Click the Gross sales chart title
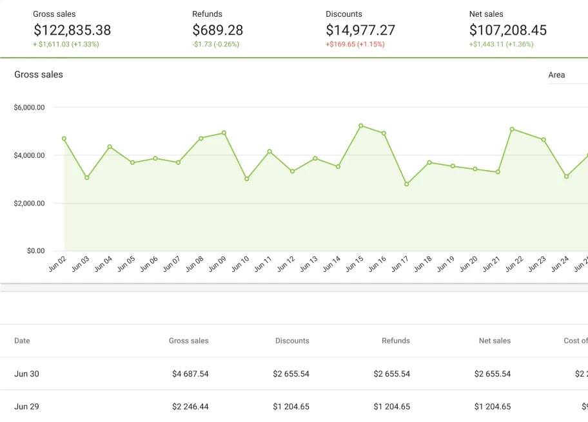The width and height of the screenshot is (588, 422). click(37, 74)
